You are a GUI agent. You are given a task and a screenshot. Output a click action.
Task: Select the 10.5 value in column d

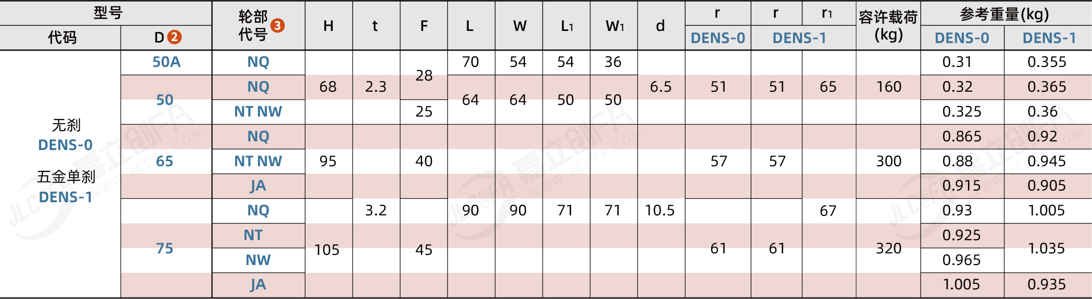click(660, 210)
